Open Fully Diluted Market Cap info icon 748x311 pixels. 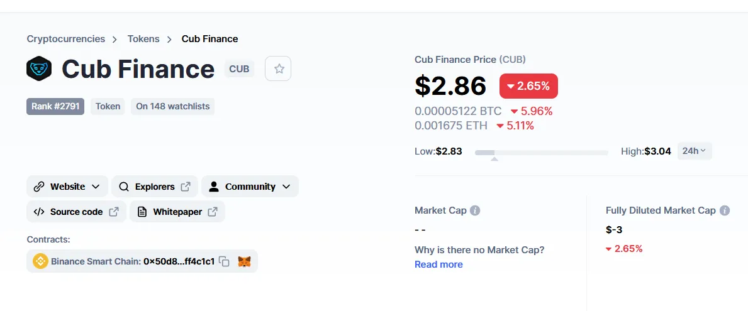[725, 210]
